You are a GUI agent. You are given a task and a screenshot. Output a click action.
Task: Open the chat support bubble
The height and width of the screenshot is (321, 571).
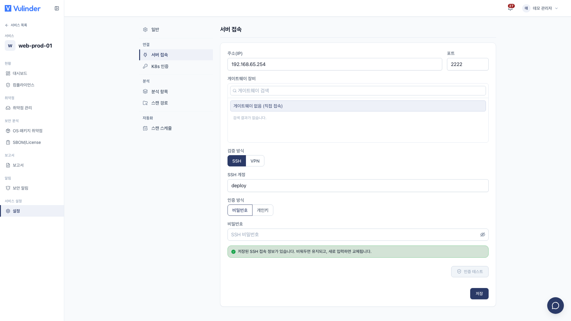[x=555, y=305]
